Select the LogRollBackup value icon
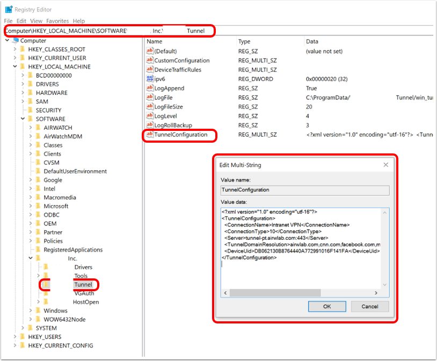437x361 pixels. (150, 125)
